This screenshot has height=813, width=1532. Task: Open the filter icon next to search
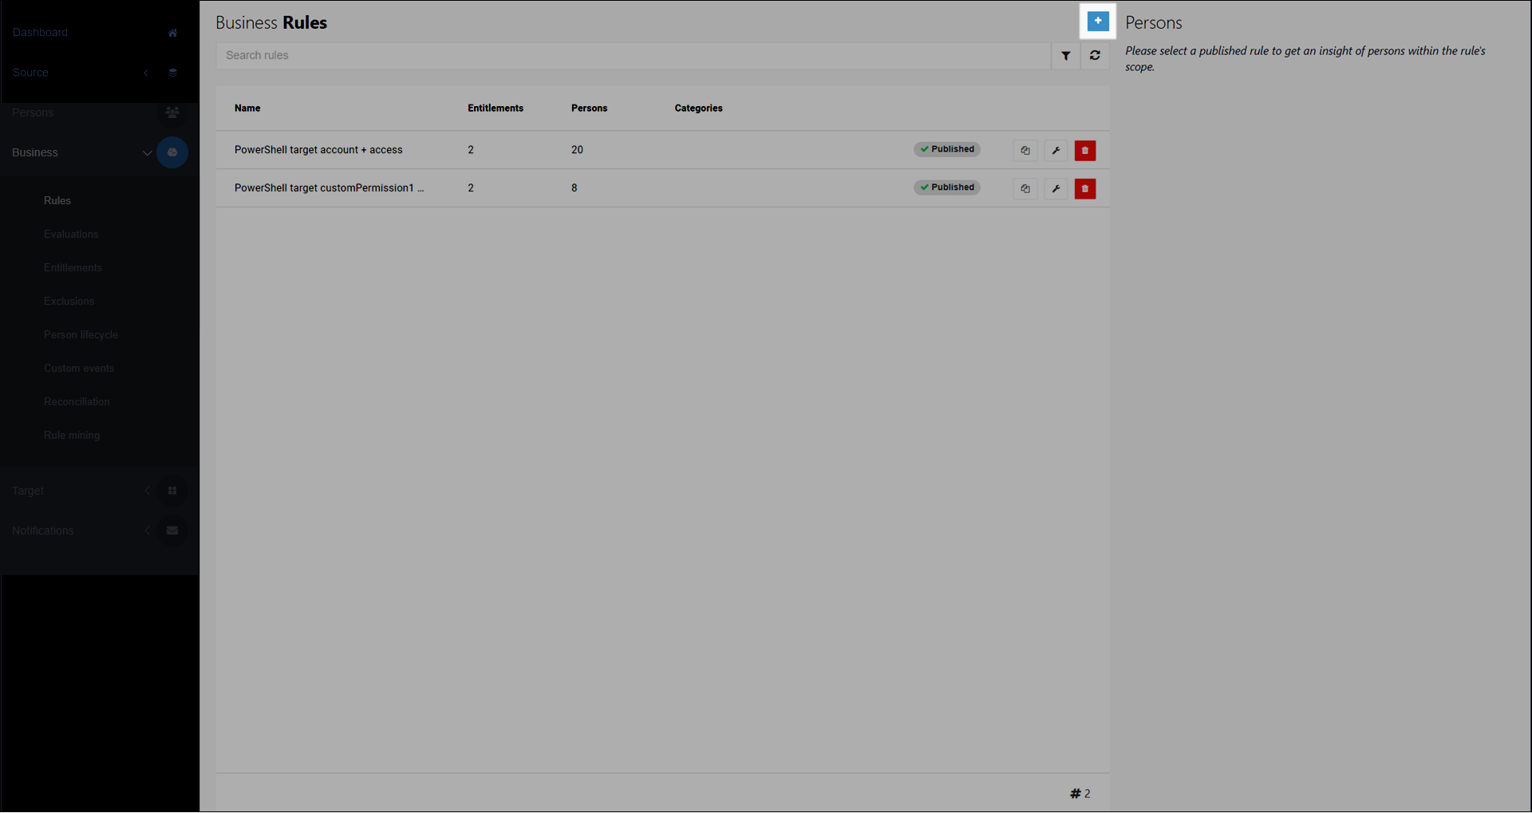(x=1065, y=56)
